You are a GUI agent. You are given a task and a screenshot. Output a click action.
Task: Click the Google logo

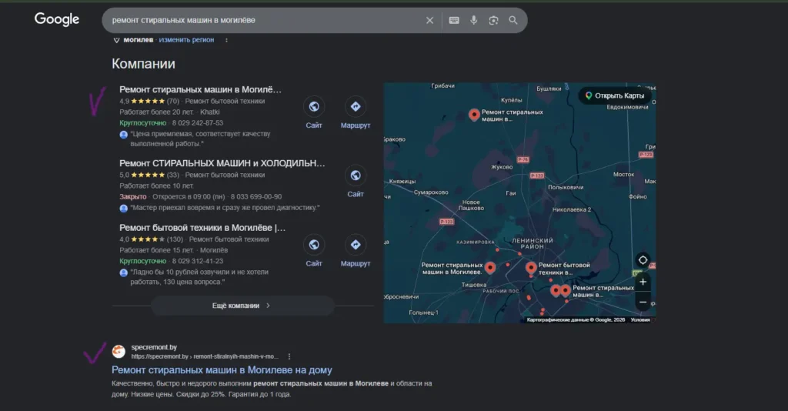tap(57, 19)
